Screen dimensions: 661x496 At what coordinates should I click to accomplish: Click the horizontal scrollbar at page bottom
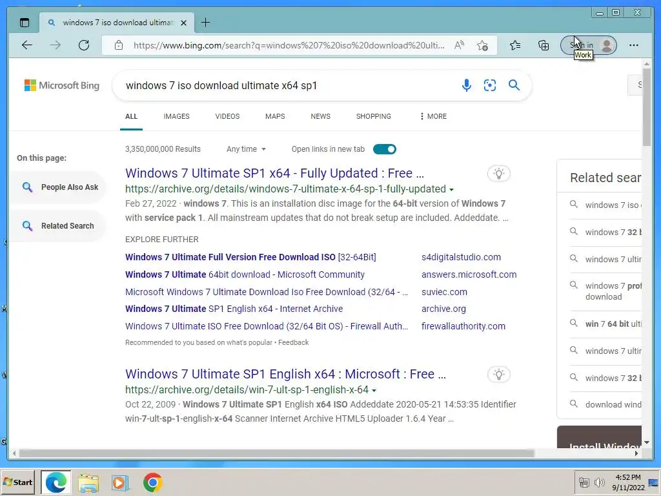point(276,453)
